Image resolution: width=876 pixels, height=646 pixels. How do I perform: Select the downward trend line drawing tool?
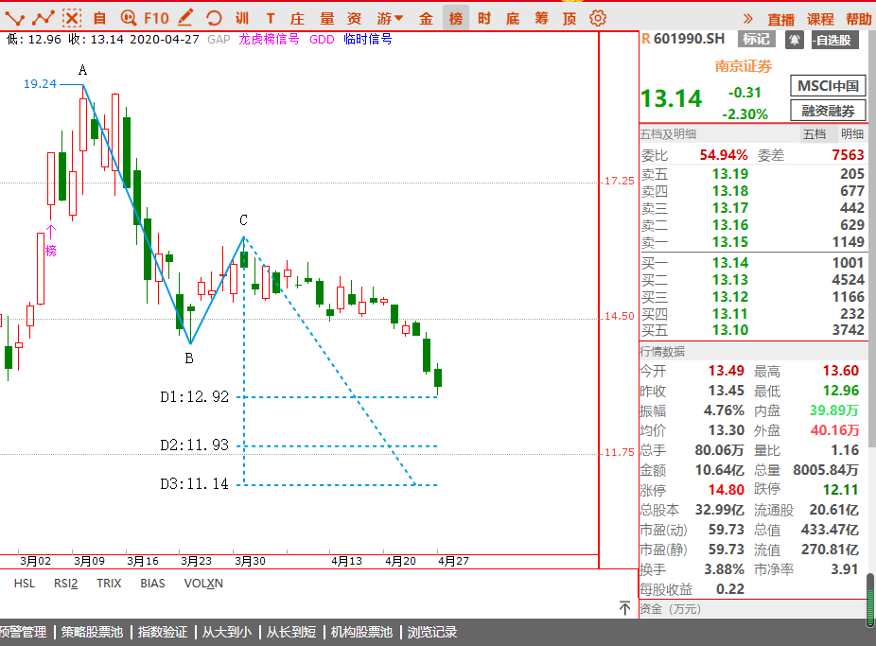(14, 18)
